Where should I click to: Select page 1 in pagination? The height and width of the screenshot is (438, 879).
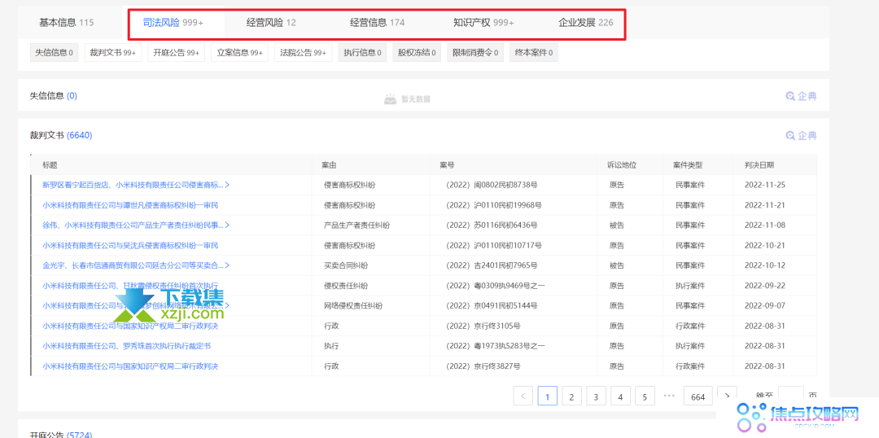click(x=547, y=396)
